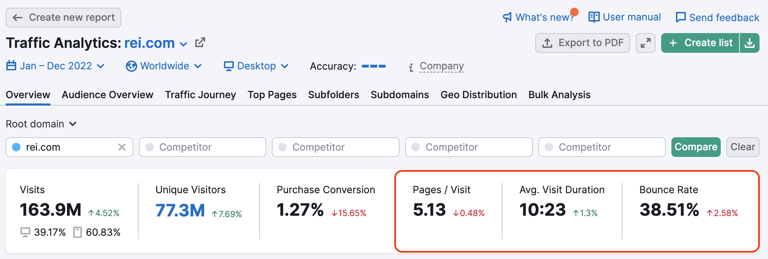This screenshot has width=768, height=259.
Task: Expand the rei.com domain dropdown chevron
Action: (x=183, y=44)
